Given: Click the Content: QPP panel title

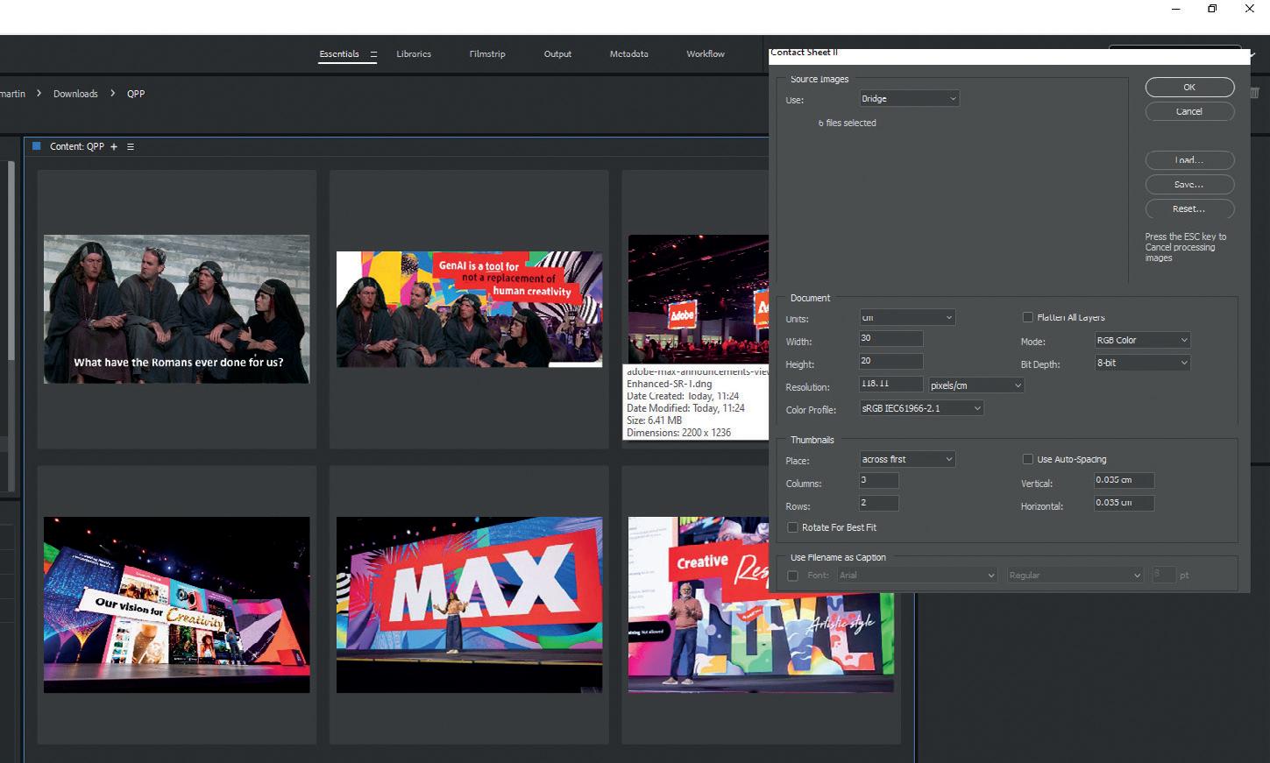Looking at the screenshot, I should pos(77,146).
